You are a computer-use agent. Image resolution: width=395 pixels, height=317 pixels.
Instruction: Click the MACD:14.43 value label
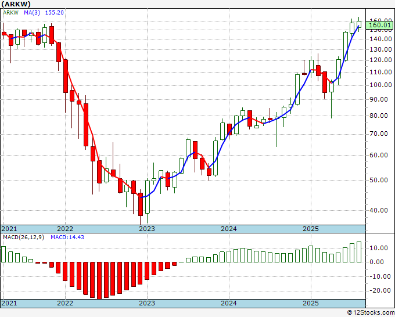(x=67, y=237)
